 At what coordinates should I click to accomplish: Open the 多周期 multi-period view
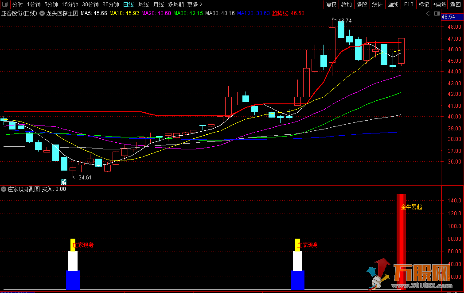click(175, 4)
